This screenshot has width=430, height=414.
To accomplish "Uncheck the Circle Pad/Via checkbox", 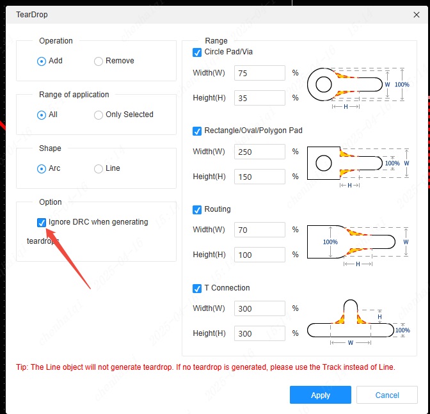I will pos(197,52).
